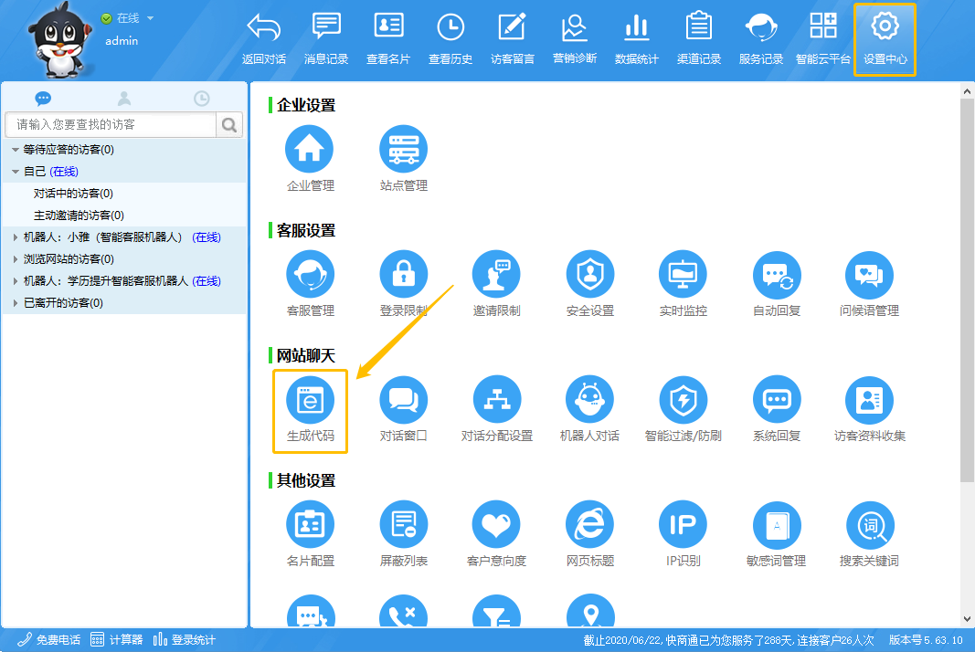Open 登录统计 in the status bar
The image size is (975, 652).
tap(185, 640)
